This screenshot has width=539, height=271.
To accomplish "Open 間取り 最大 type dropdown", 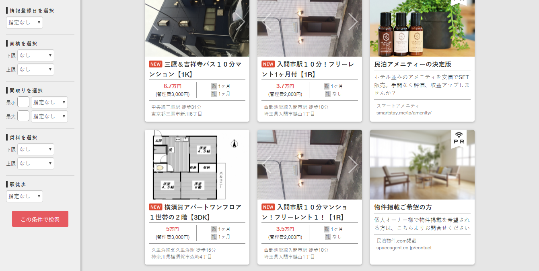I will coord(49,116).
